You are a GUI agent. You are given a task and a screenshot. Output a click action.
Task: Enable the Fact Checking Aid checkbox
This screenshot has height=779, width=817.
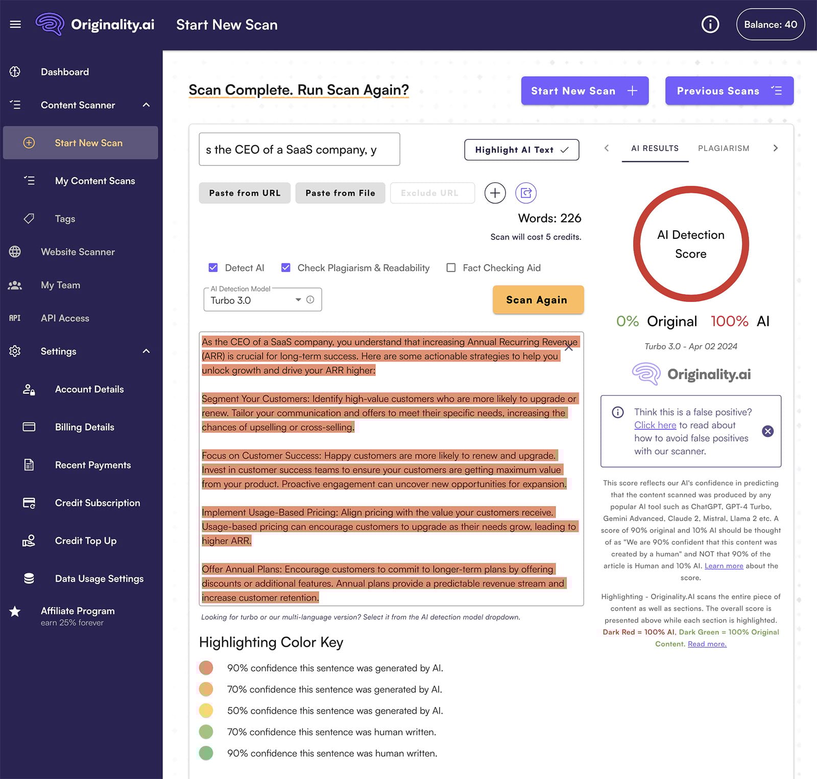[x=451, y=267]
